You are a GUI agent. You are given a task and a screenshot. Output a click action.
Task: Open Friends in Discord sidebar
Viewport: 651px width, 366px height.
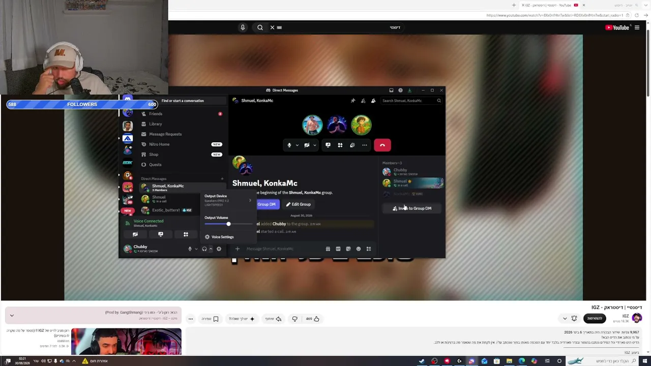coord(182,114)
